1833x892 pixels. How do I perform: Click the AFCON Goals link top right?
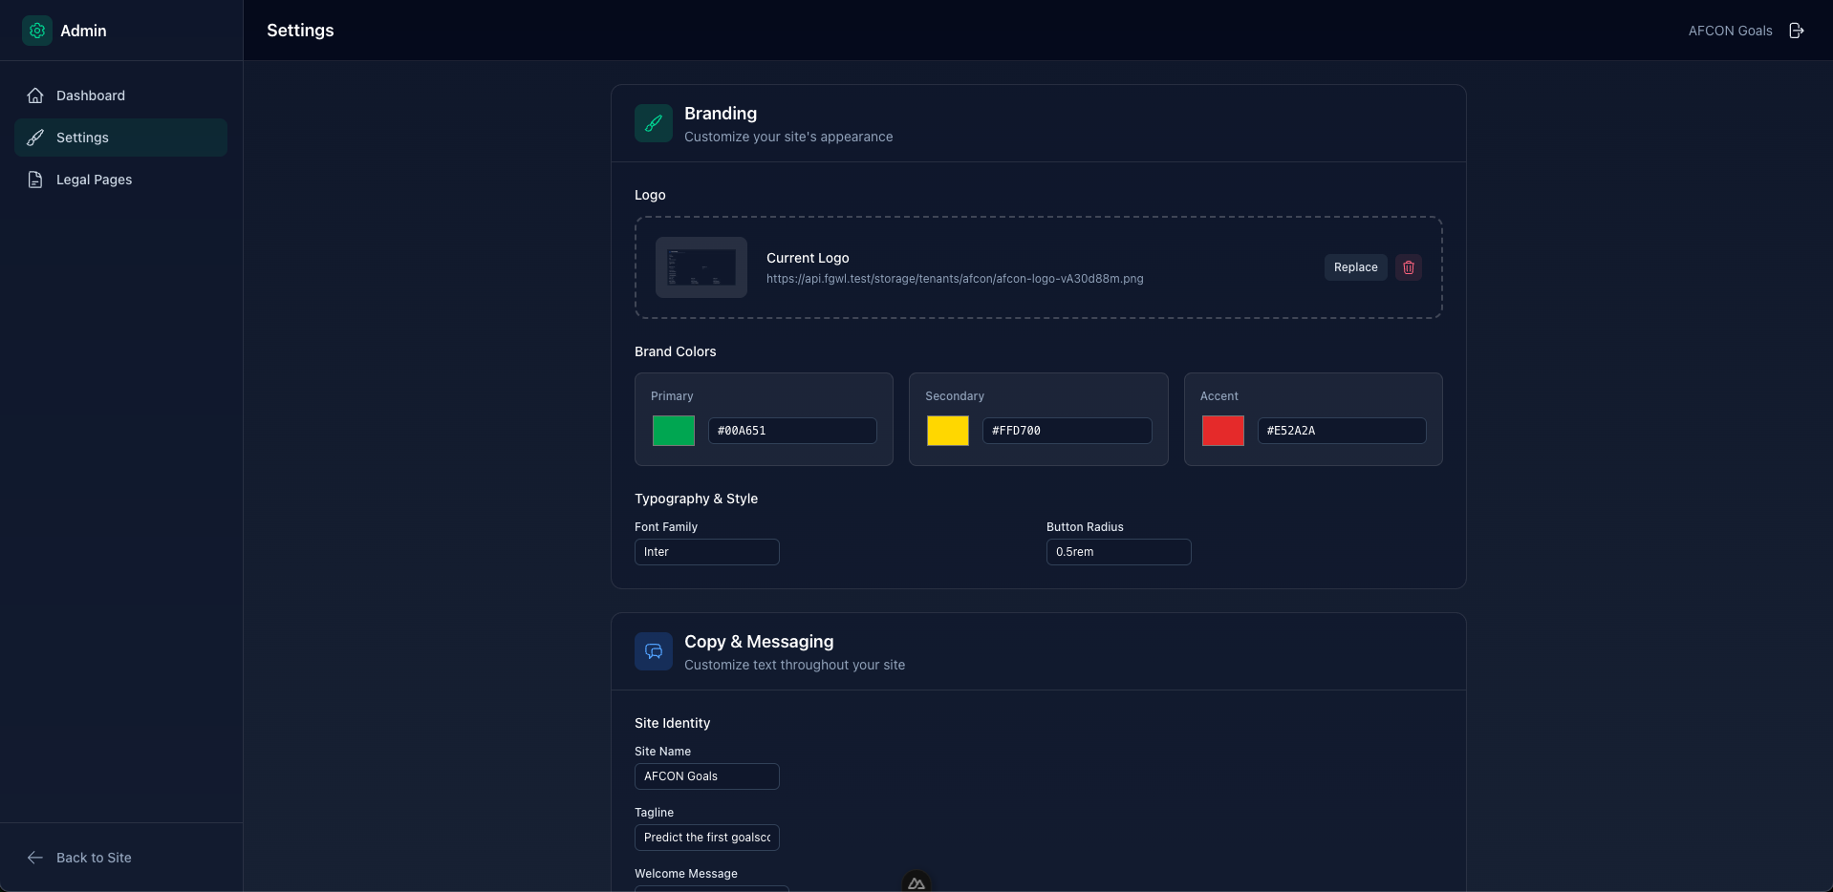coord(1729,30)
